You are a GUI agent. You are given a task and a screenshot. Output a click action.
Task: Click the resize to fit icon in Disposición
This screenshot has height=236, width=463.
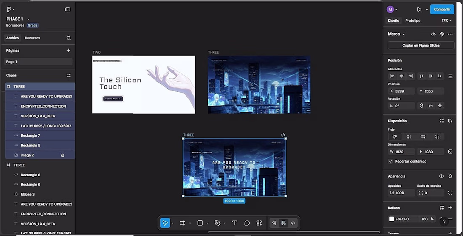click(x=442, y=121)
